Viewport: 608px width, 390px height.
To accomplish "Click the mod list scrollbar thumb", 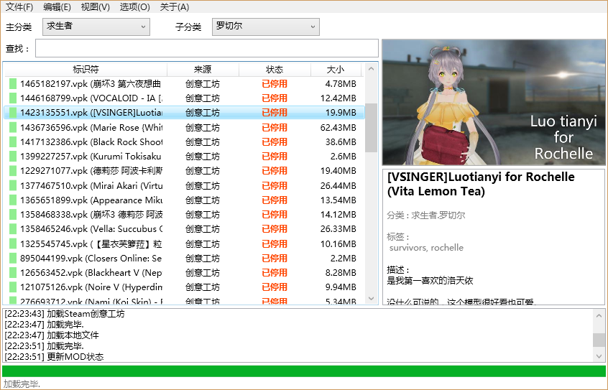I will pos(371,128).
